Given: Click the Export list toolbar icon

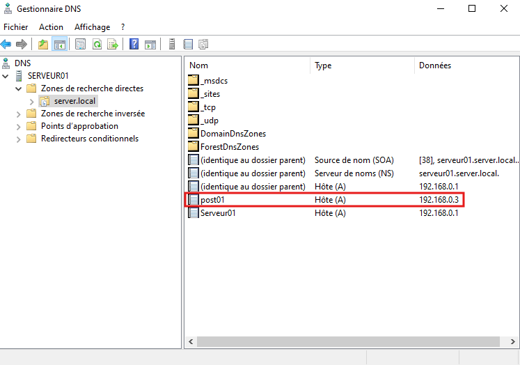Looking at the screenshot, I should pos(113,45).
